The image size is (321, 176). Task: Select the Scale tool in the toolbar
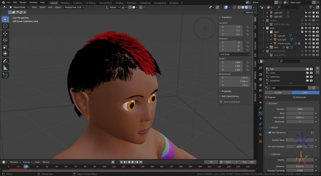coord(5,47)
